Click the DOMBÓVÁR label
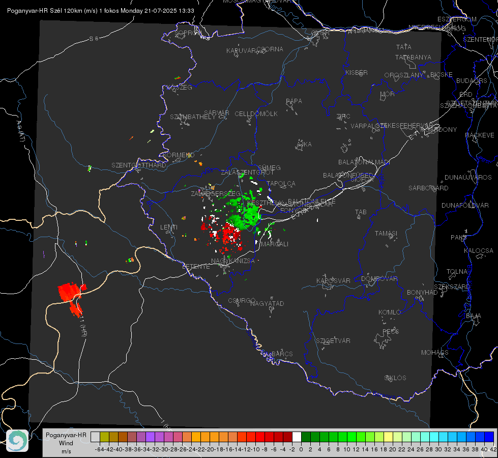 [379, 279]
